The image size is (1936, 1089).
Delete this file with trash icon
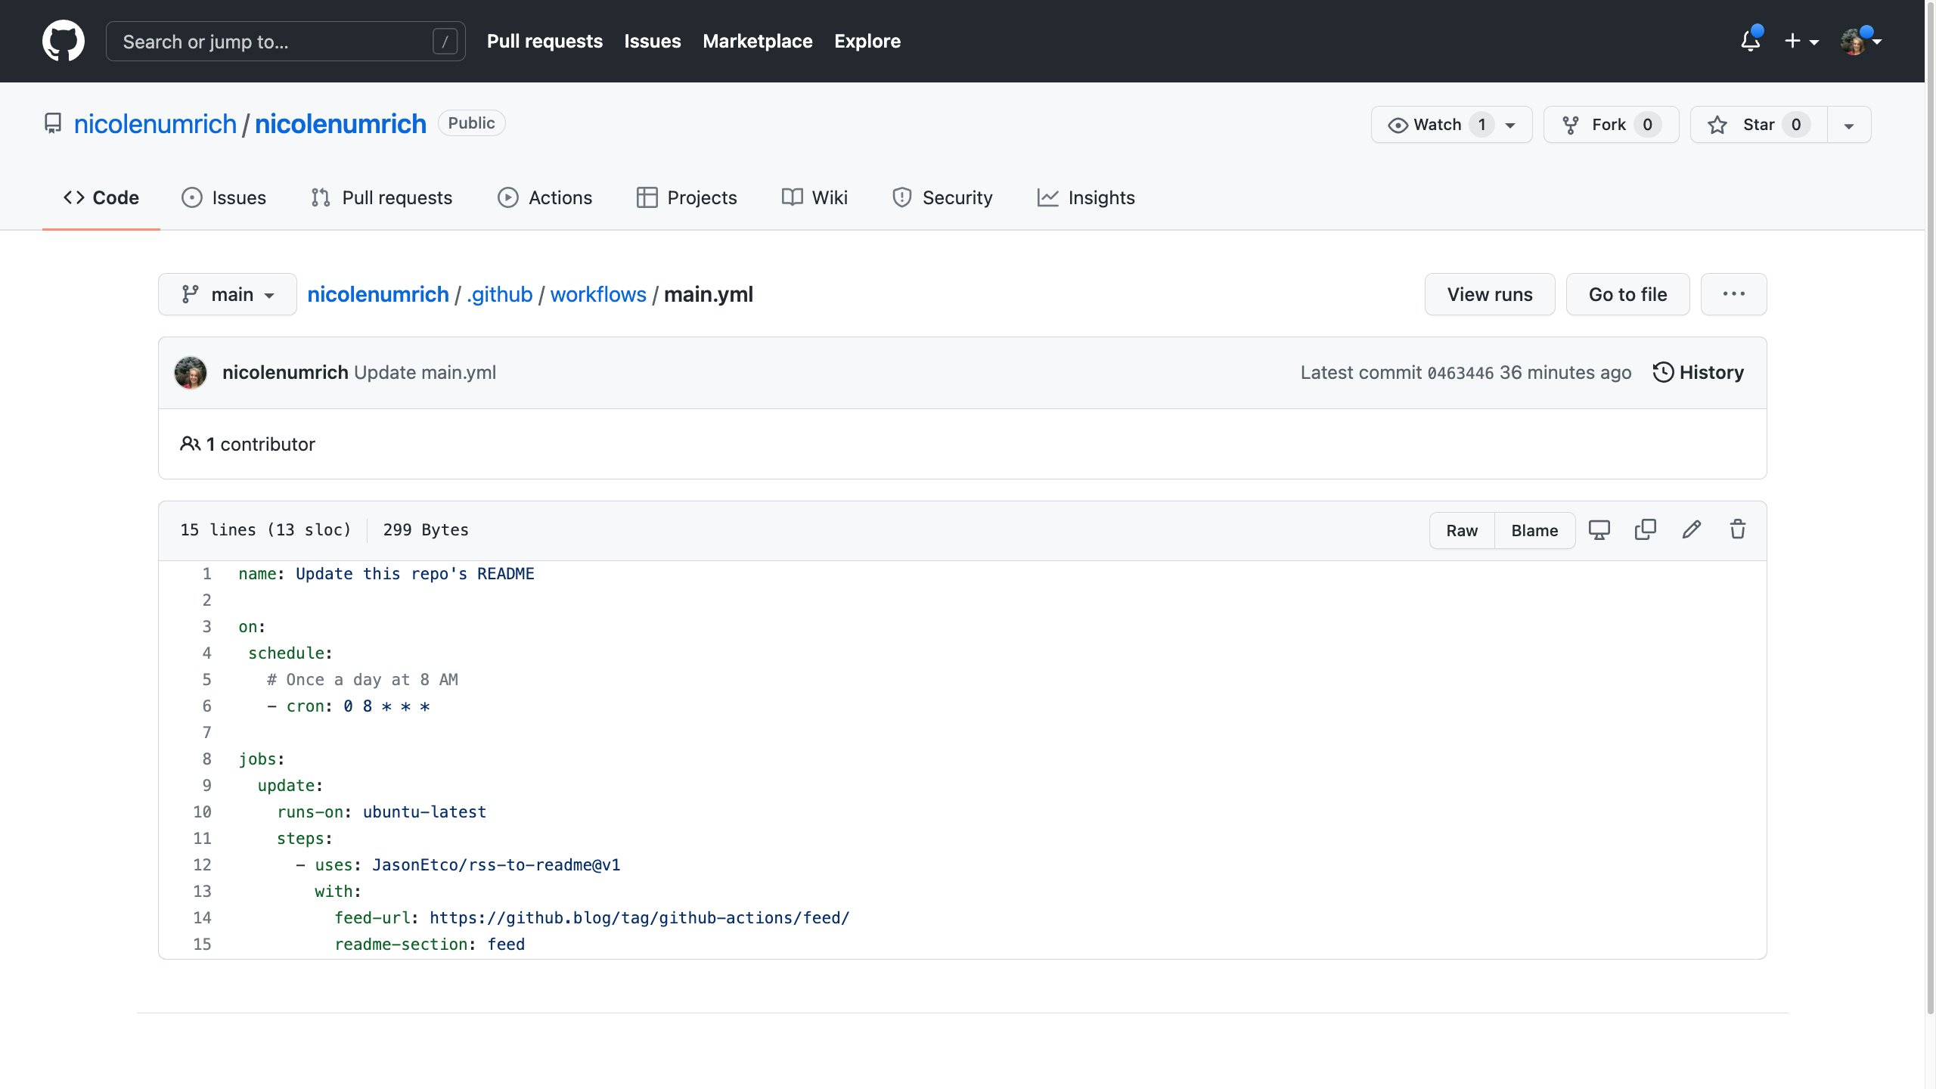1738,529
